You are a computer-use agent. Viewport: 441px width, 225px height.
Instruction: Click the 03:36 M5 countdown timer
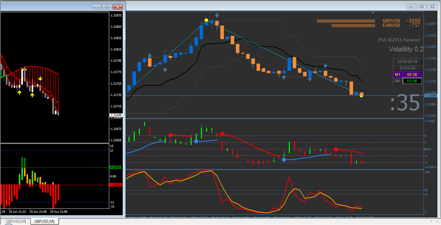pos(412,81)
